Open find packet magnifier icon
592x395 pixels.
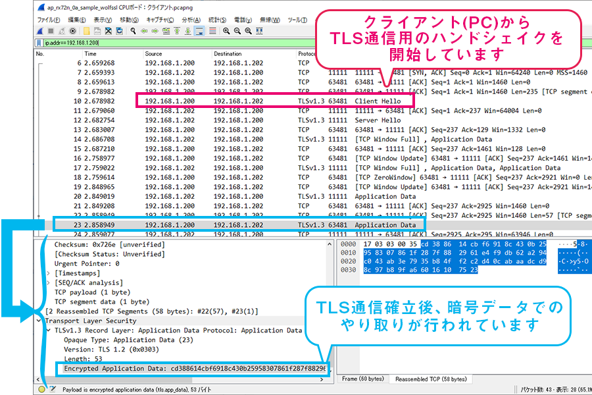point(133,31)
